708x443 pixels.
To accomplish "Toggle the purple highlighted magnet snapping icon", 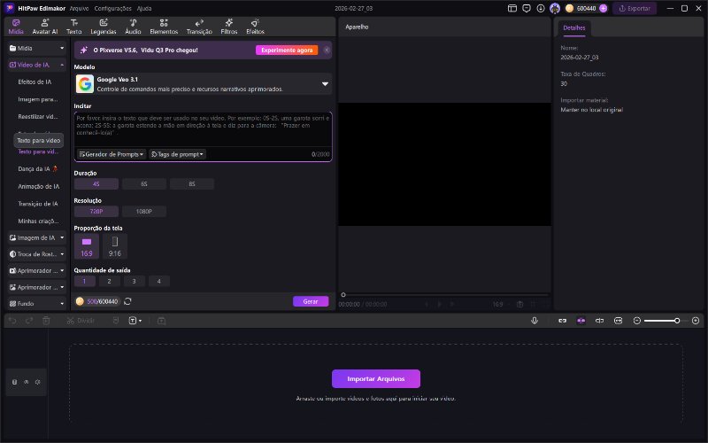I will pos(581,321).
